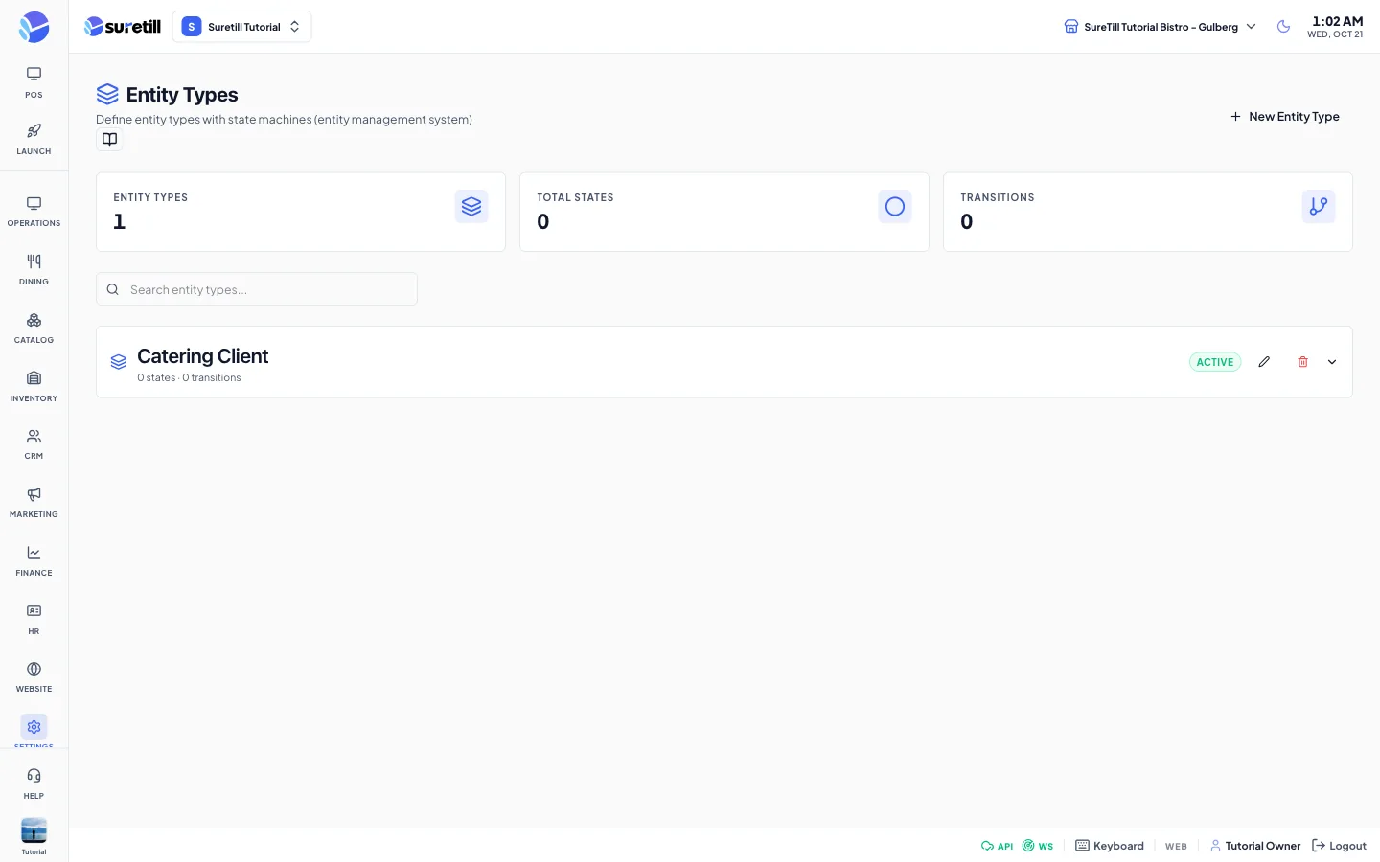Open the Launch rocket icon

34,139
